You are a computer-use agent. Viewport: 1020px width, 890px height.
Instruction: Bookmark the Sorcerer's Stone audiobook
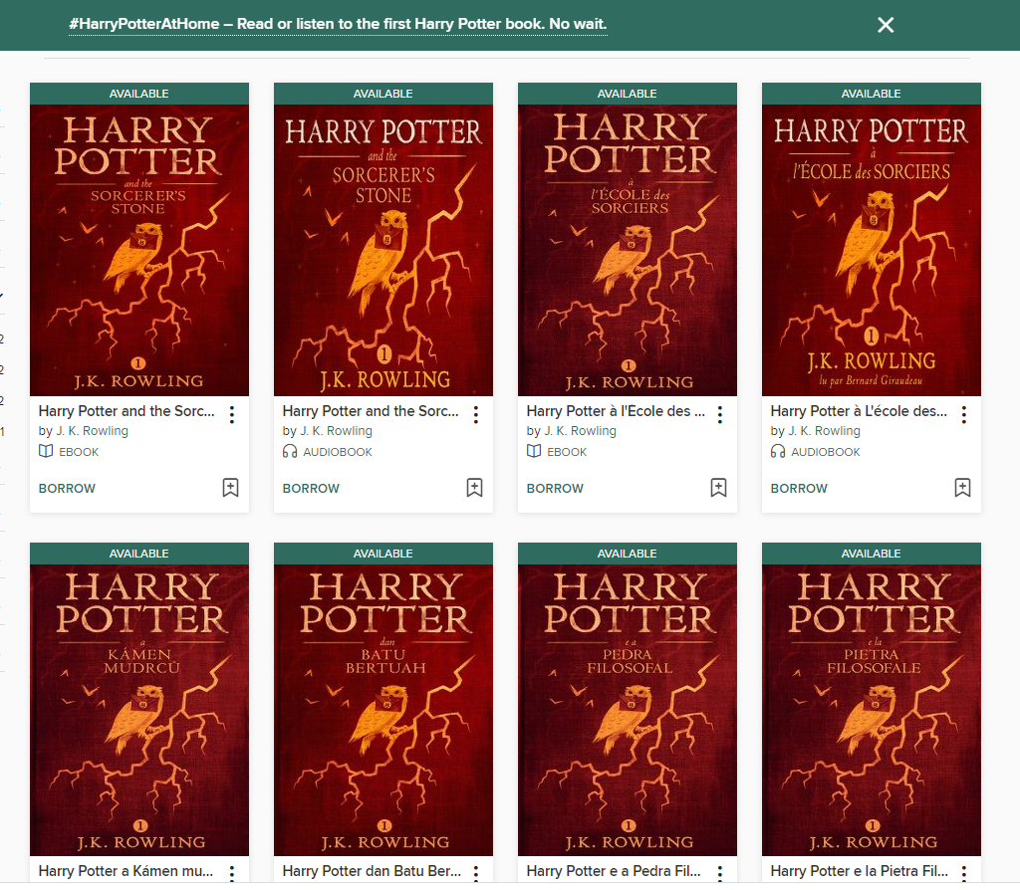point(474,488)
